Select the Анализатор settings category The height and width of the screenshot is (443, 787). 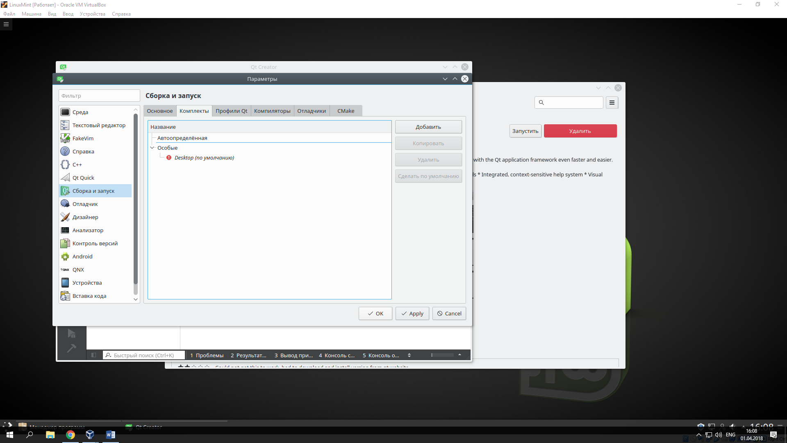pos(96,230)
